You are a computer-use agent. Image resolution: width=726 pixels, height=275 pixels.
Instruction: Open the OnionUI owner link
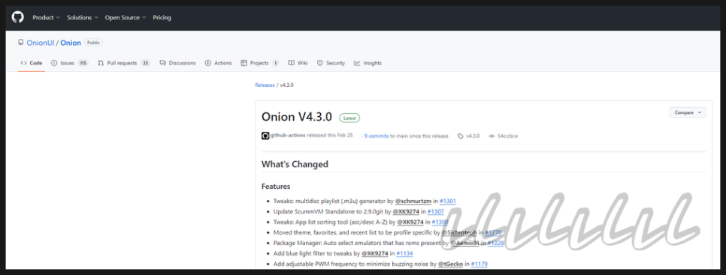[x=41, y=43]
